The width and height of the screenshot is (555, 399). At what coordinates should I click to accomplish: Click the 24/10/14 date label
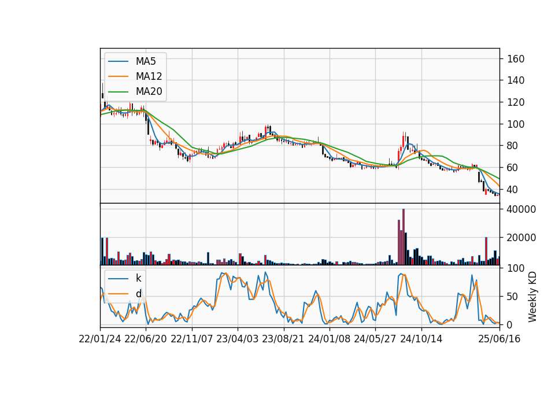click(421, 339)
